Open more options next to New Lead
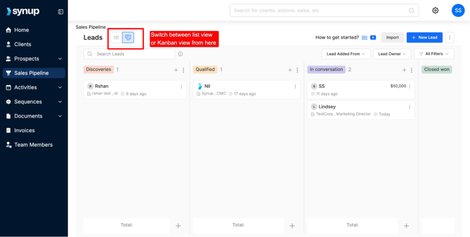Image resolution: width=470 pixels, height=237 pixels. point(450,38)
